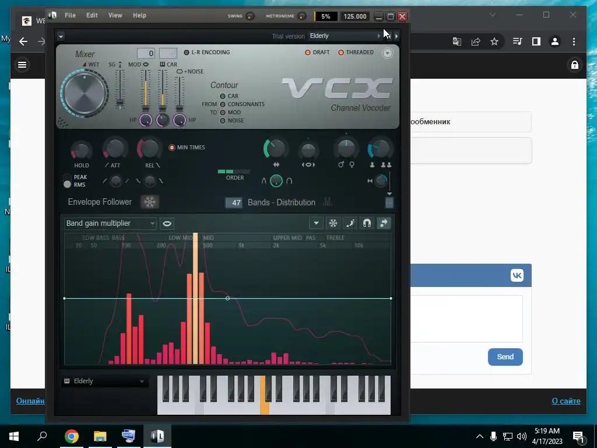597x448 pixels.
Task: Click the 125.000 tempo field
Action: (x=354, y=16)
